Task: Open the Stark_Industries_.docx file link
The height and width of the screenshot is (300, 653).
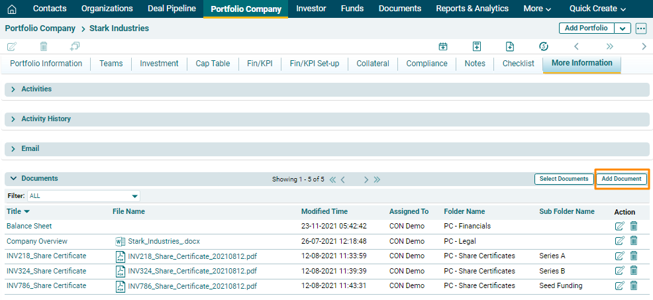Action: tap(154, 242)
